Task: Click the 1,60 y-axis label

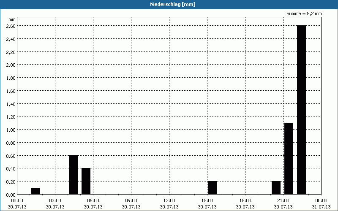Action: click(x=11, y=91)
